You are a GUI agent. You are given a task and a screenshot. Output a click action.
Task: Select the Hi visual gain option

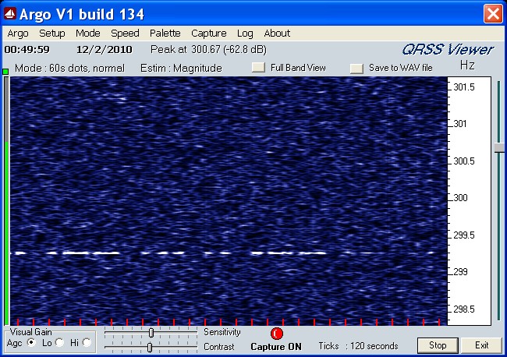point(87,342)
